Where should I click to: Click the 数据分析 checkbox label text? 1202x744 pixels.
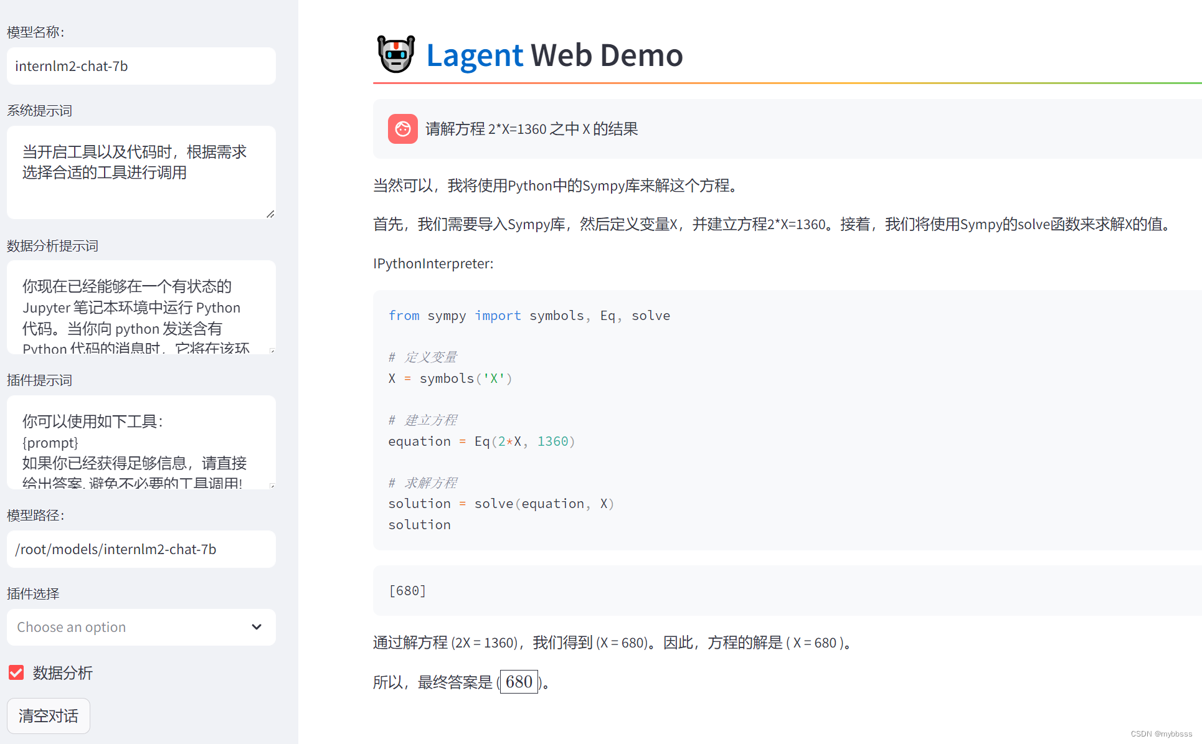tap(62, 672)
